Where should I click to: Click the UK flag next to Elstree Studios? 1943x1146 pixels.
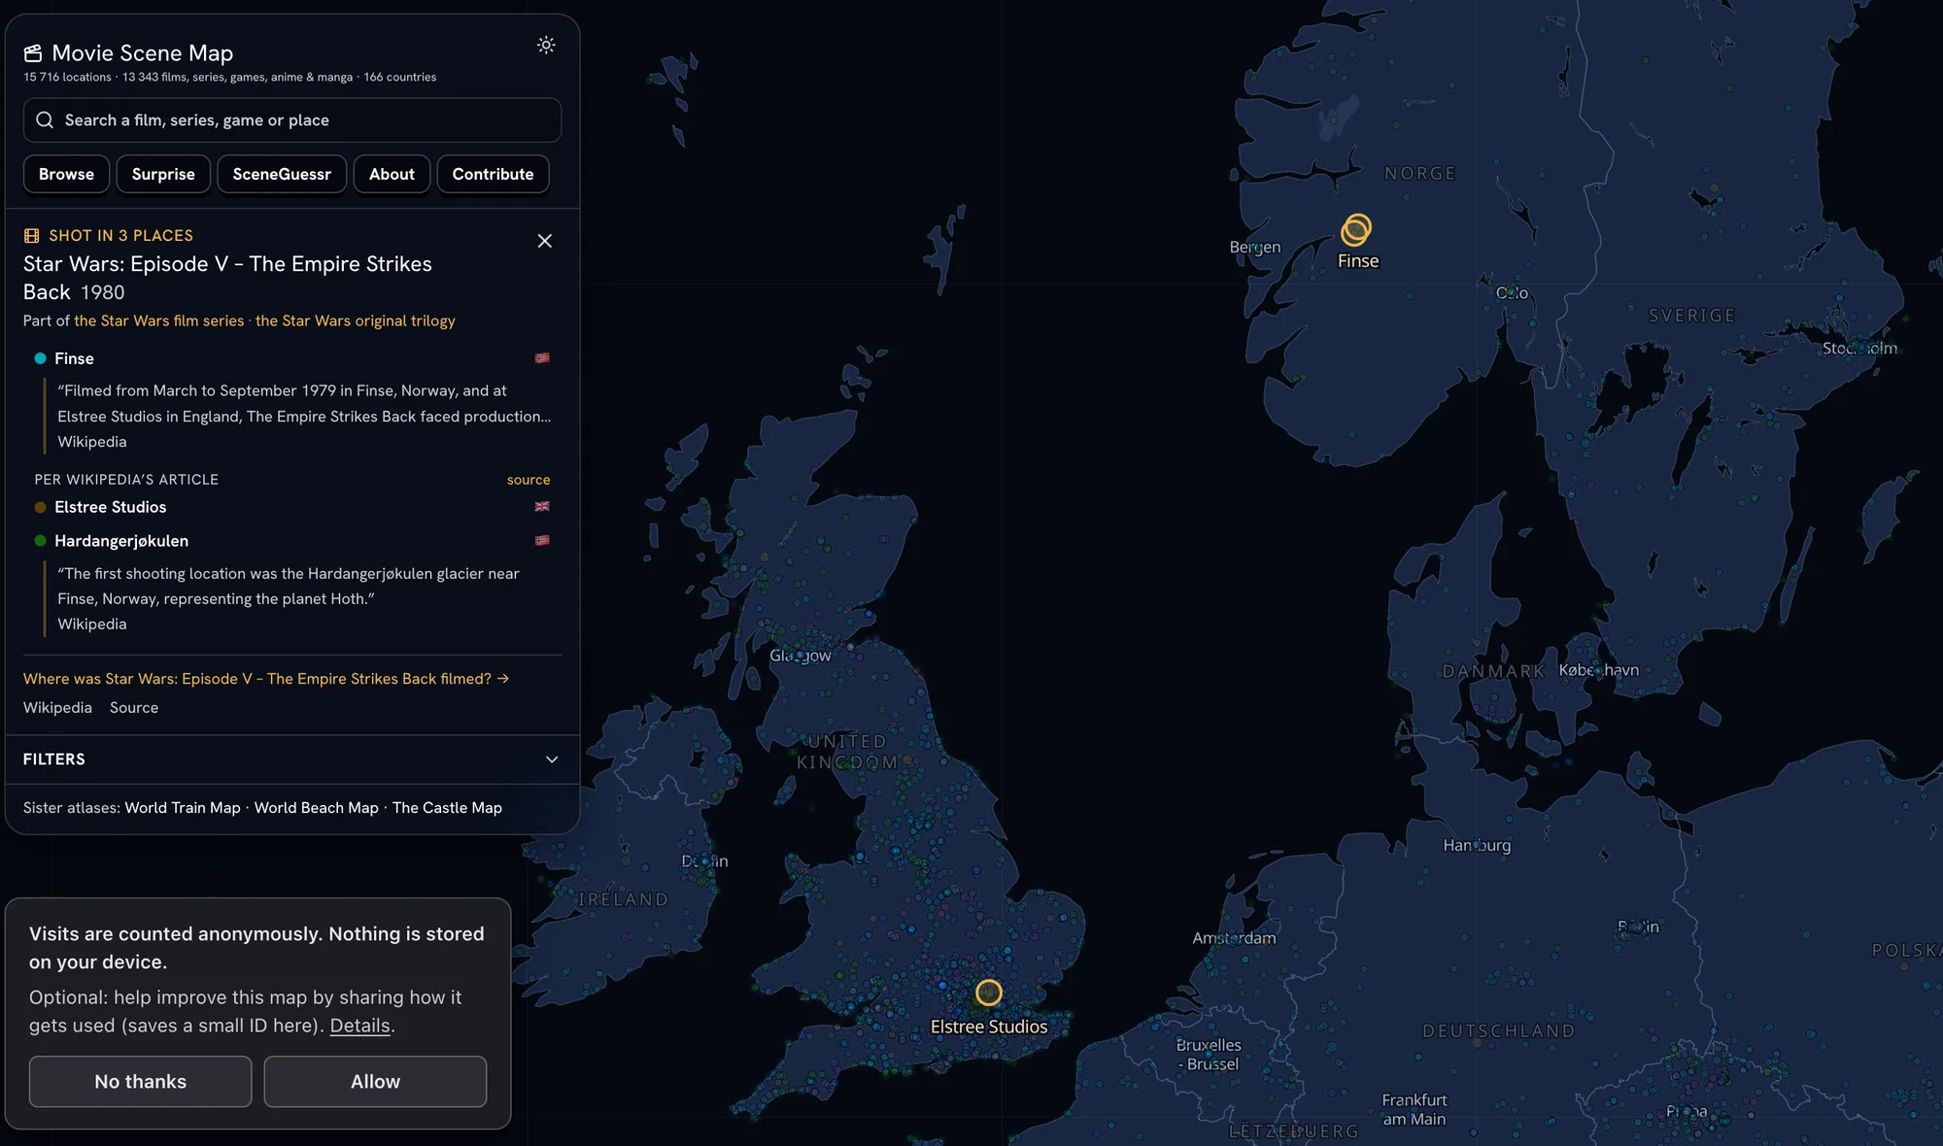[x=542, y=507]
